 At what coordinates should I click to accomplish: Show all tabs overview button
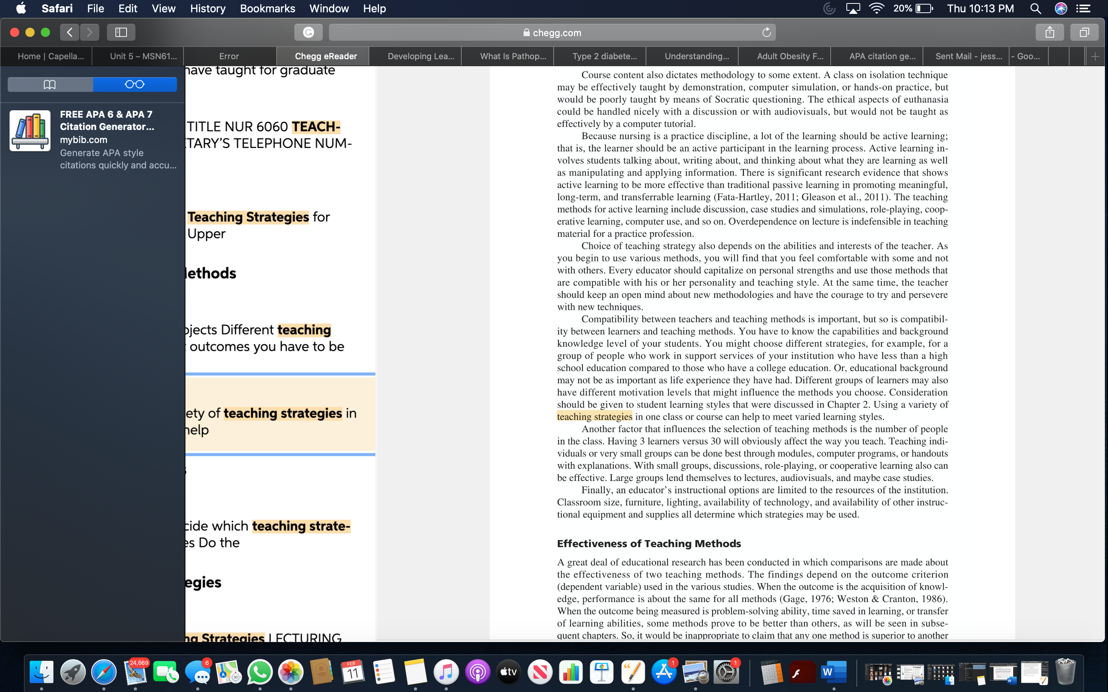(1084, 32)
